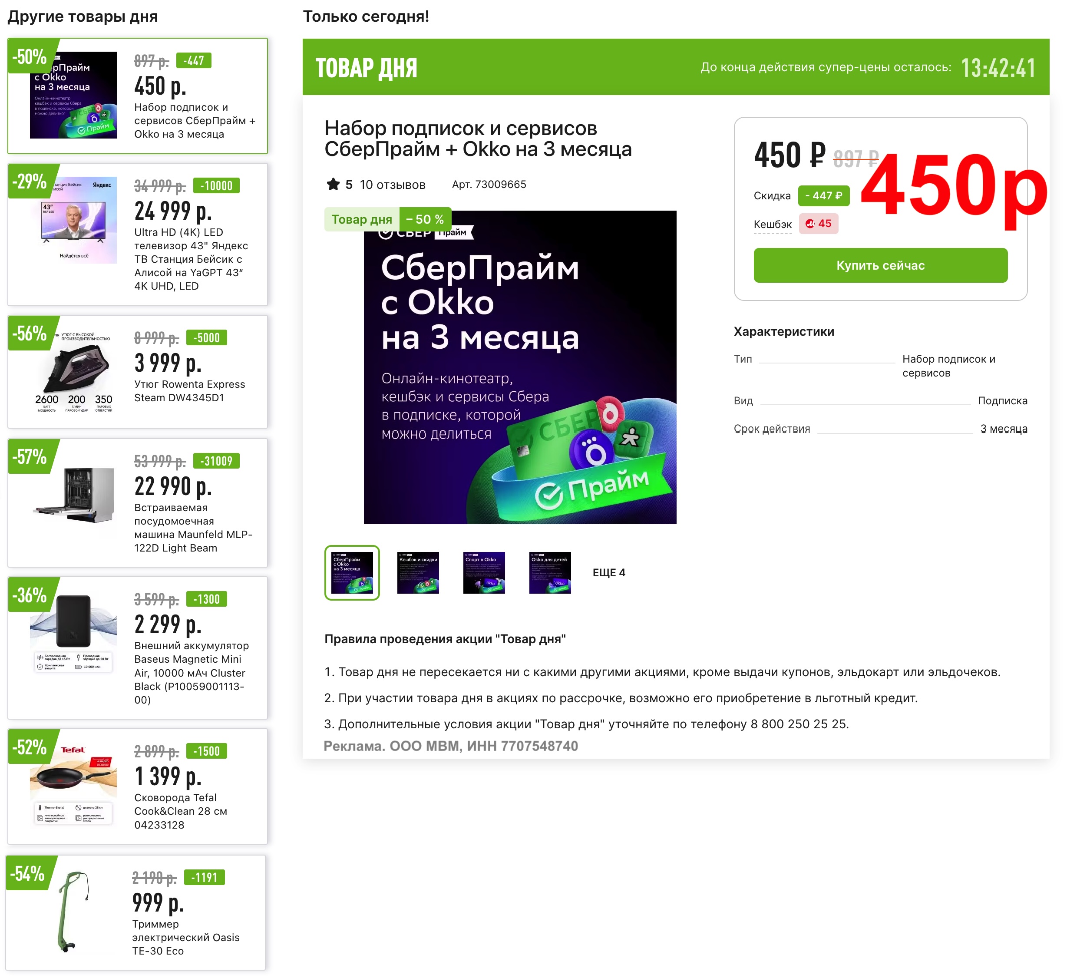The height and width of the screenshot is (978, 1067).
Task: Click the -54% badge on Oasis trimmer card
Action: 28,873
